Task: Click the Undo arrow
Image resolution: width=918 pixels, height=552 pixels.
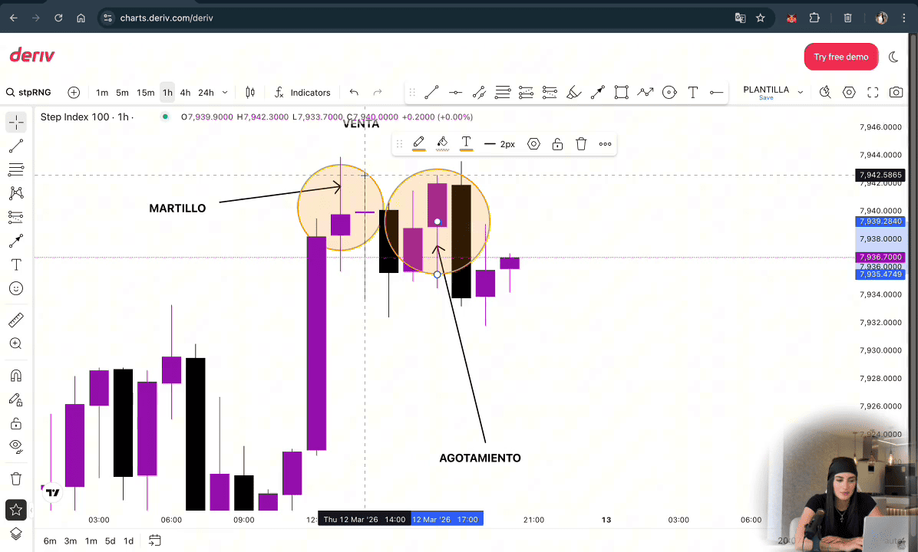Action: tap(354, 92)
